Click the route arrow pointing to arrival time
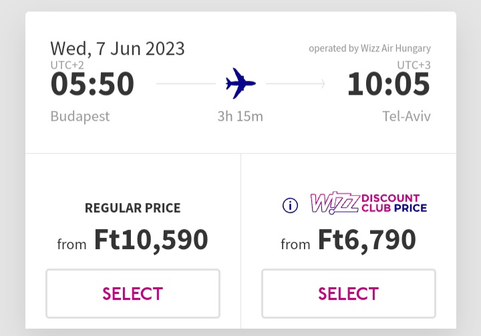Viewport: 481px width, 336px height. point(296,83)
